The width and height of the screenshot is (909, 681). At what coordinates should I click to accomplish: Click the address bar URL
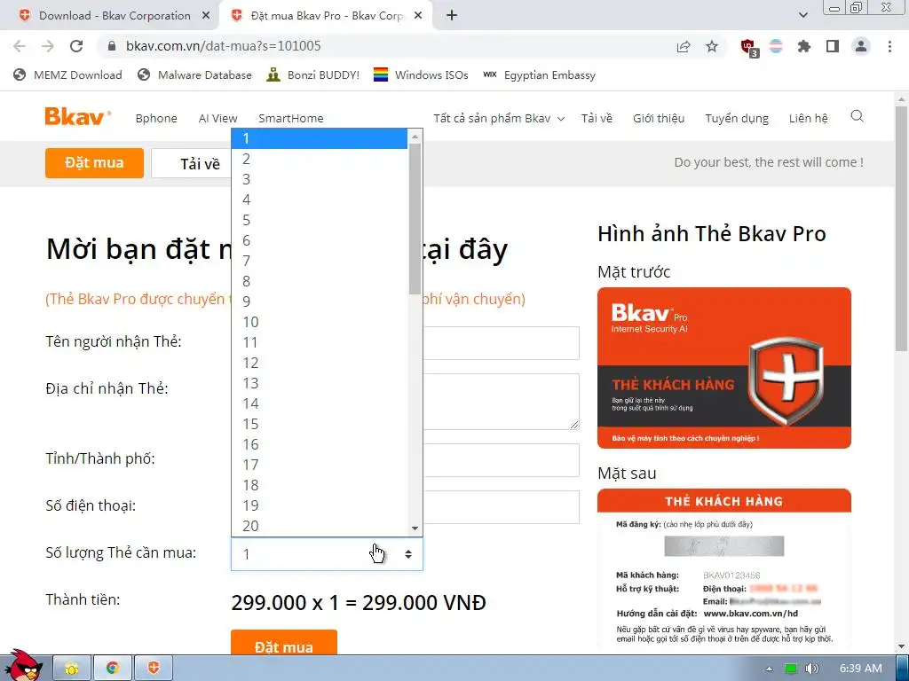click(223, 46)
